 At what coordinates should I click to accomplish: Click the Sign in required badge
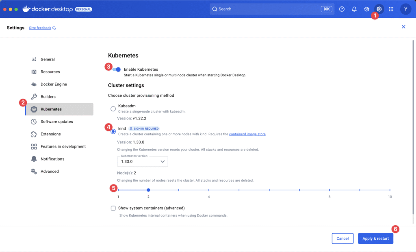click(x=144, y=128)
